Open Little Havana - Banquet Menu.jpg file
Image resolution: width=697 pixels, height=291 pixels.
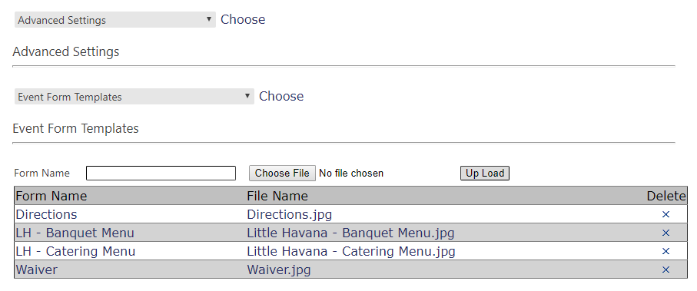pyautogui.click(x=350, y=233)
